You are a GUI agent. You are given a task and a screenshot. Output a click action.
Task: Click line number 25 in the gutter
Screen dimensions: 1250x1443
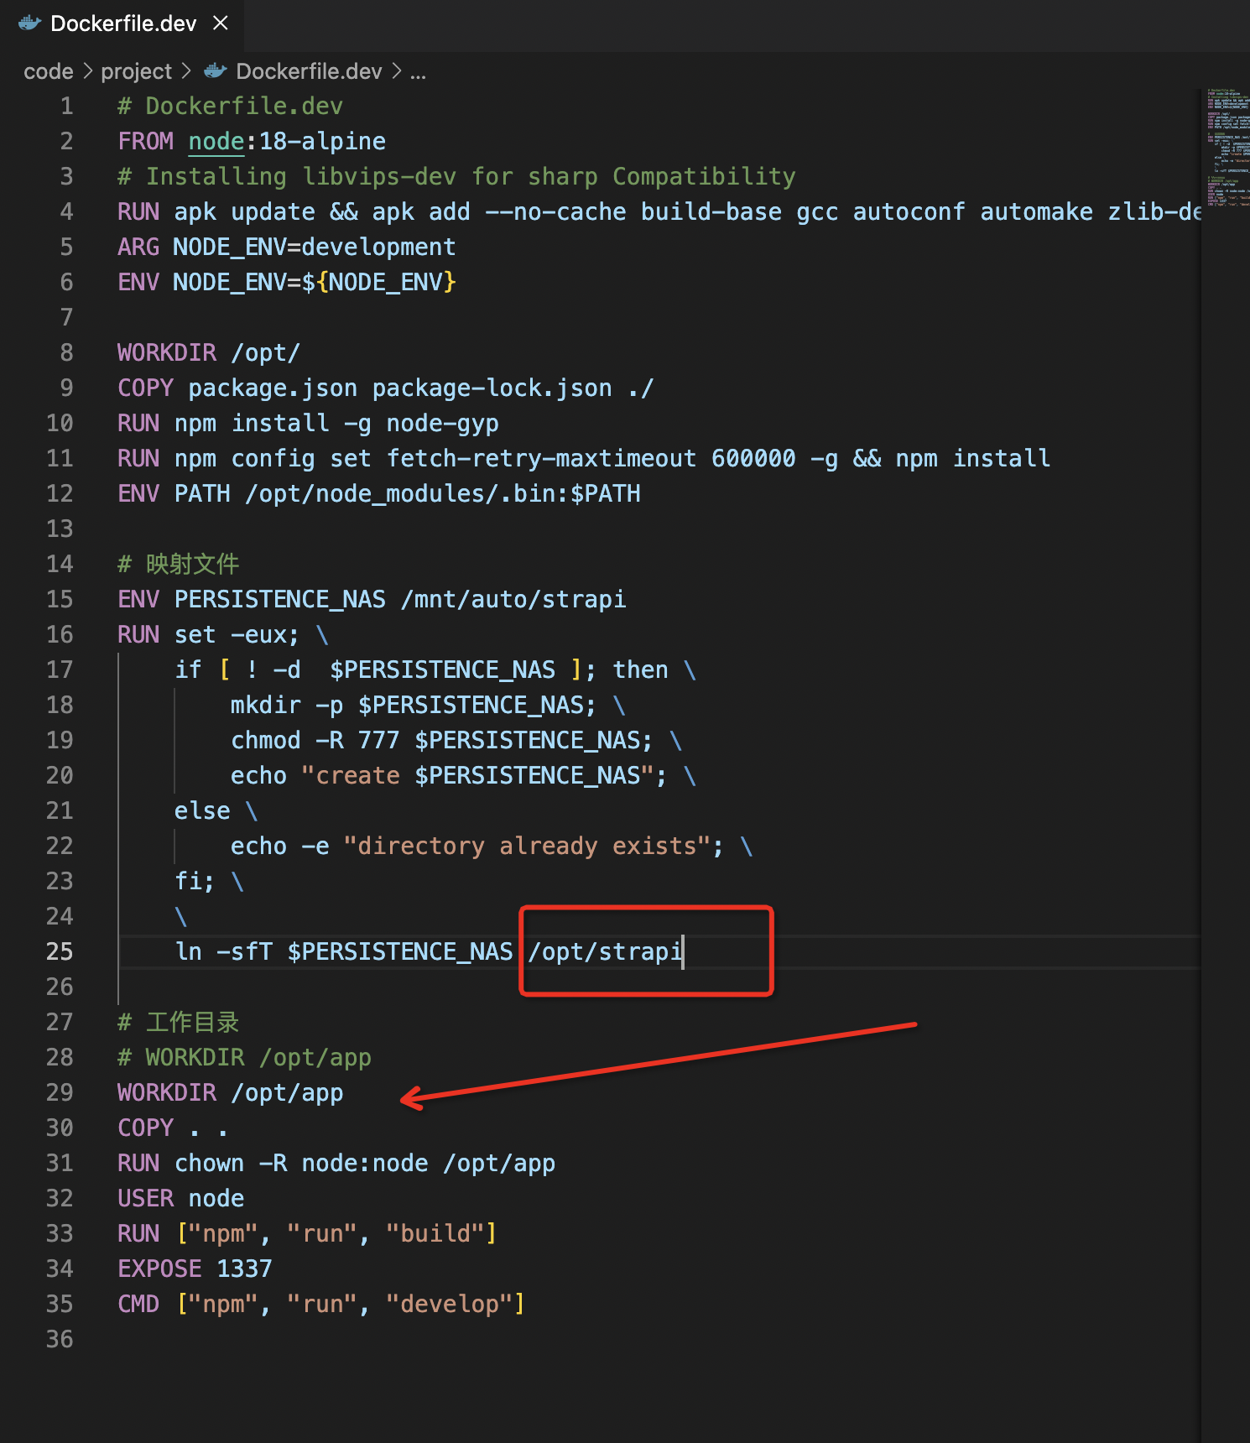coord(60,951)
